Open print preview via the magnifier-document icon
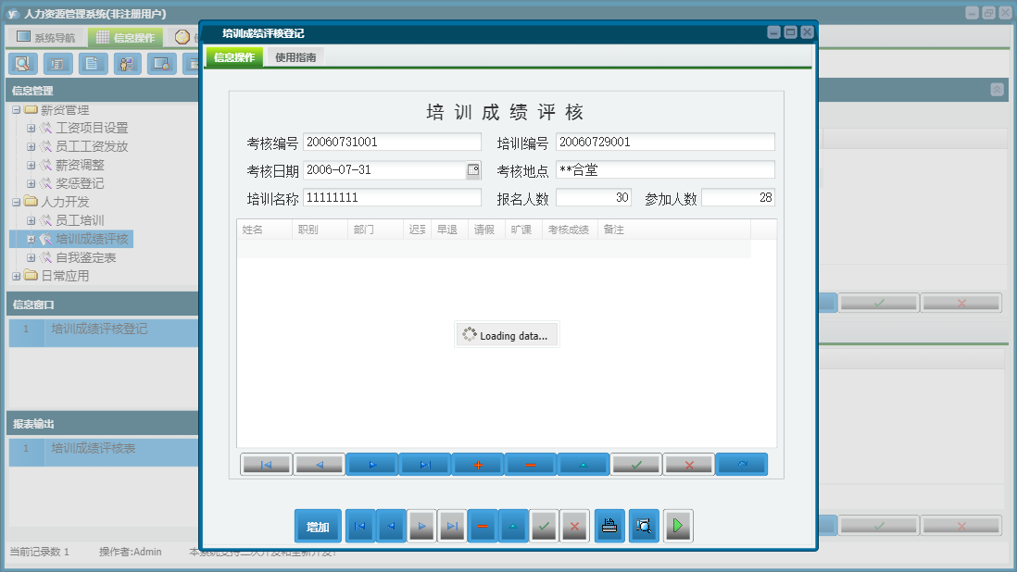The width and height of the screenshot is (1017, 572). (643, 526)
